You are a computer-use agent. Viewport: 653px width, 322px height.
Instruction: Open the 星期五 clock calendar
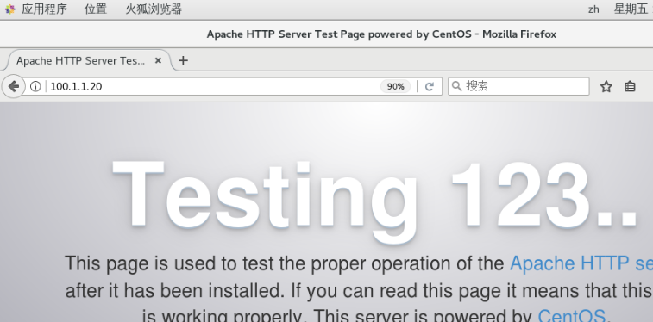633,9
